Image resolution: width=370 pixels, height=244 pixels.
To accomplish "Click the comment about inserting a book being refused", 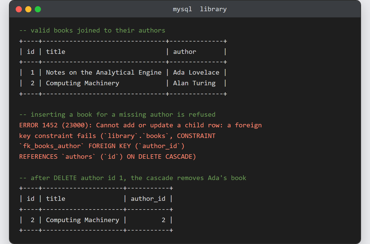I will coord(117,115).
